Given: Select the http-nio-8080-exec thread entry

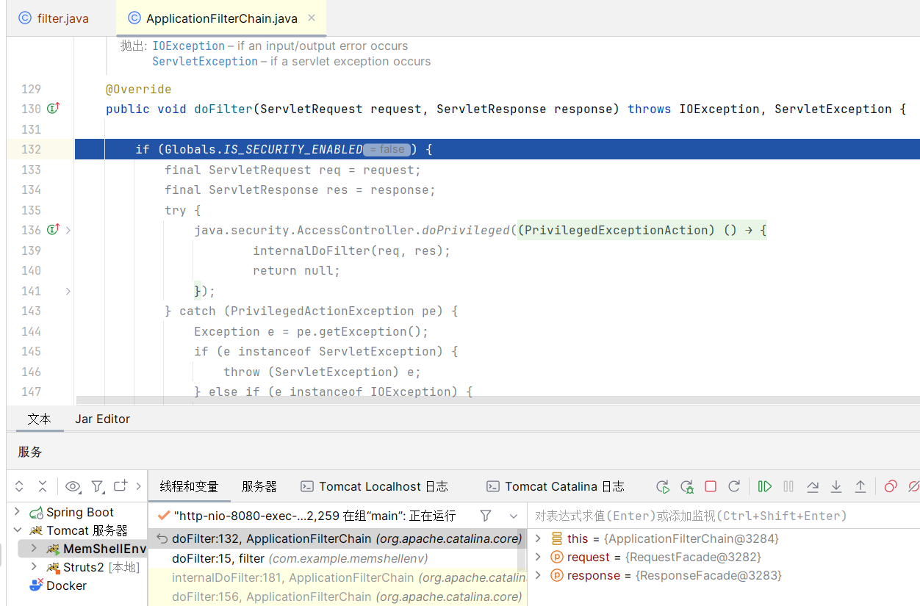Looking at the screenshot, I should 306,516.
